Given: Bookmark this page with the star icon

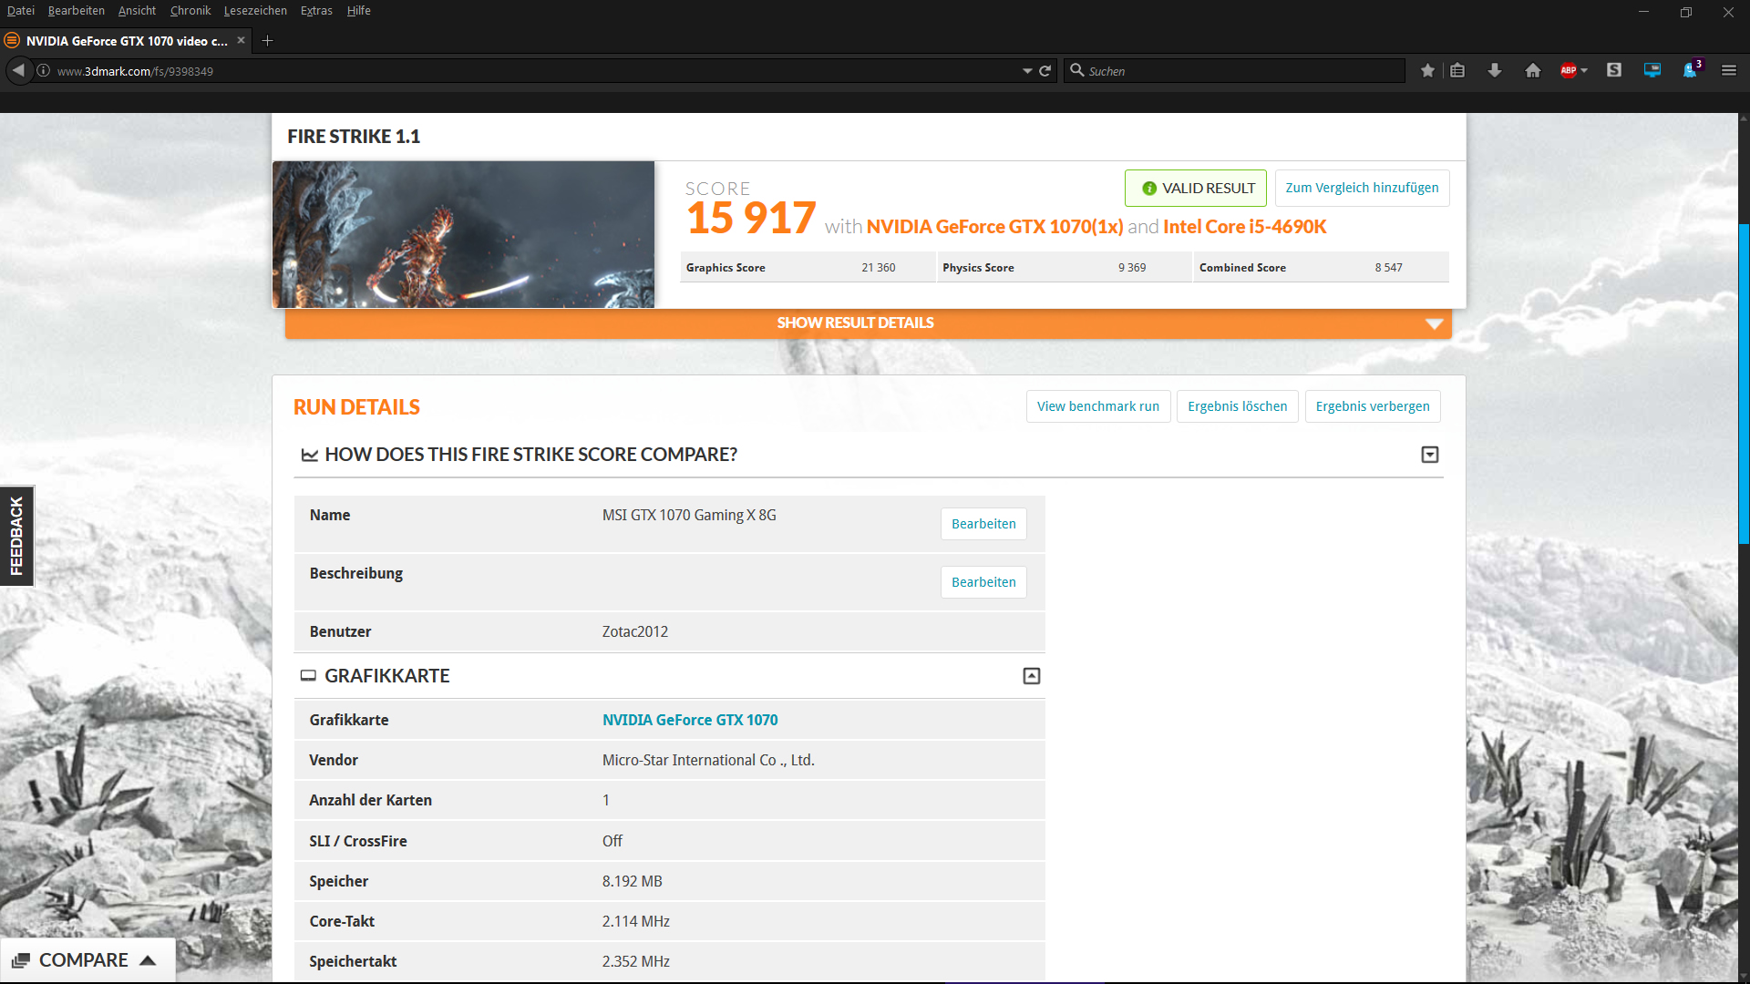Looking at the screenshot, I should click(x=1427, y=71).
